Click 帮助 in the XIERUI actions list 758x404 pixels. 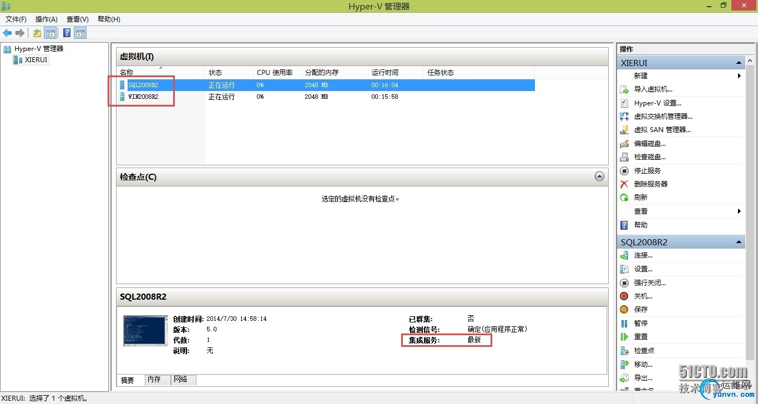[x=640, y=225]
